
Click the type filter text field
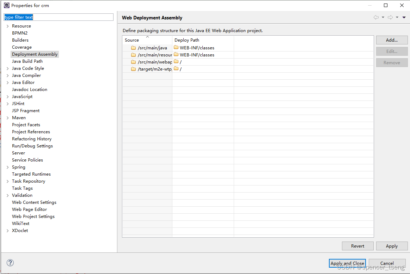point(58,17)
